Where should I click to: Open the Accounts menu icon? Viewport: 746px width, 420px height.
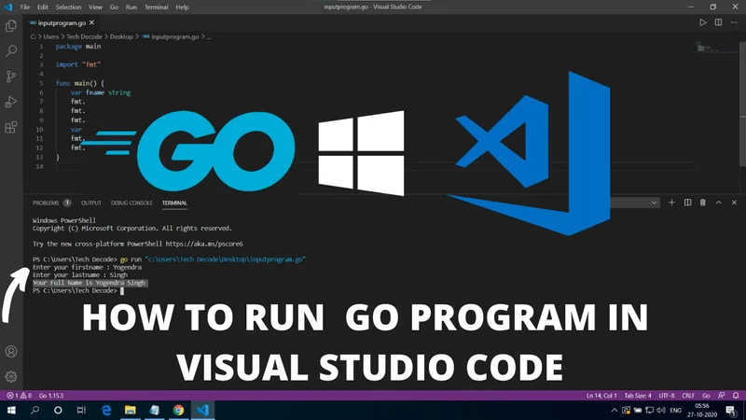[x=11, y=352]
